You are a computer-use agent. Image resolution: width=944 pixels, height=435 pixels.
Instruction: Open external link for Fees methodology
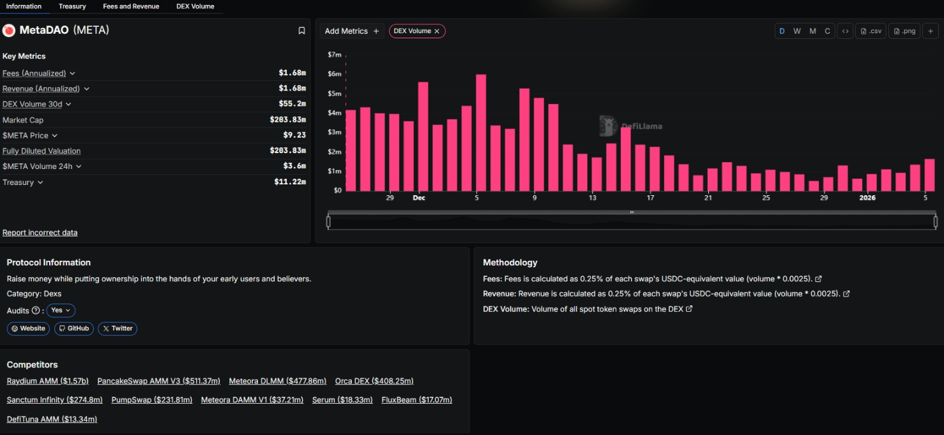(x=819, y=279)
